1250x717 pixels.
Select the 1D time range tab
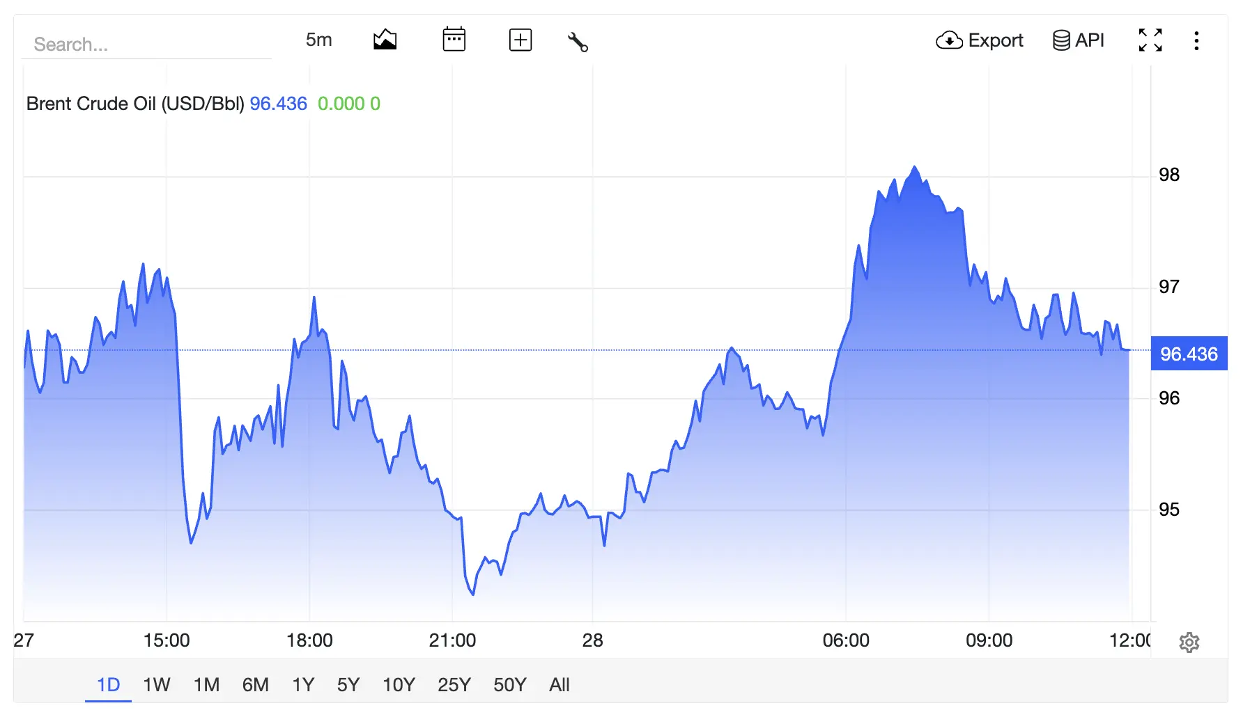pyautogui.click(x=108, y=685)
